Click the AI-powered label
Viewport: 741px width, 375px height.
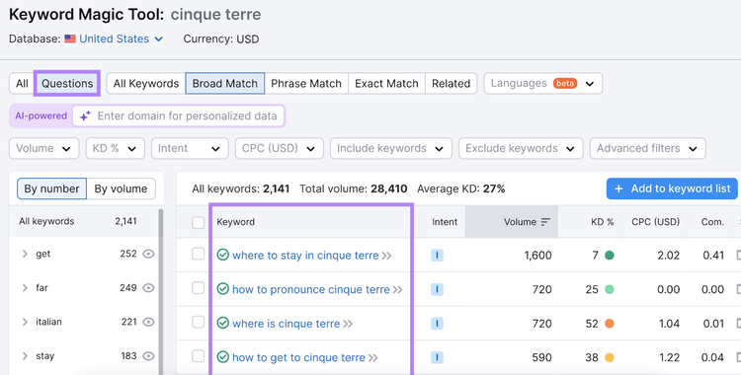[41, 116]
